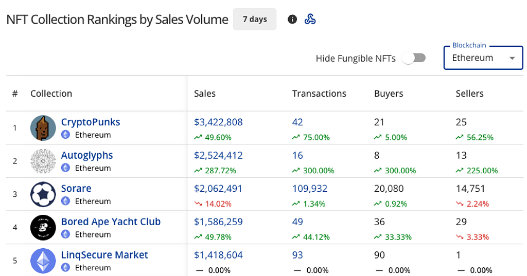
Task: Open the Bored Ape Yacht Club link
Action: coord(111,222)
